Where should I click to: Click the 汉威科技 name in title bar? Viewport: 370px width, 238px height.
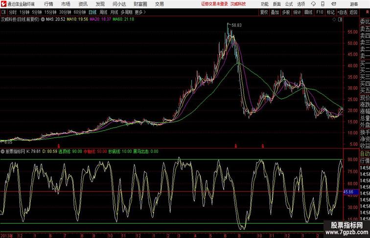click(x=238, y=4)
